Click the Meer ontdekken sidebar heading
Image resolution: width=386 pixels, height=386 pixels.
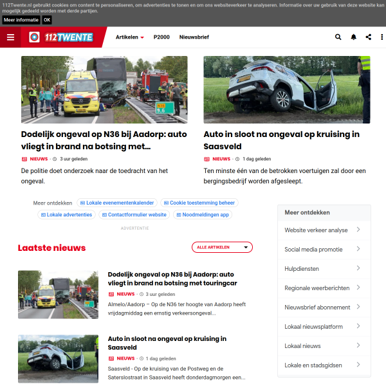[x=307, y=212]
